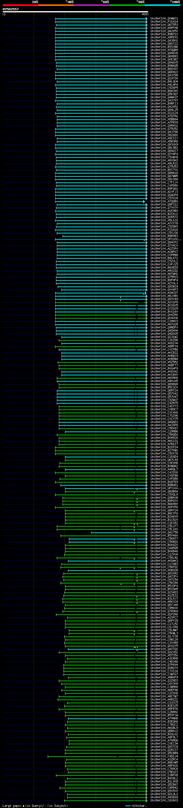The width and height of the screenshot is (183, 808).
Task: Select the UniRef100_B0S8X5 label
Action: (x=164, y=305)
